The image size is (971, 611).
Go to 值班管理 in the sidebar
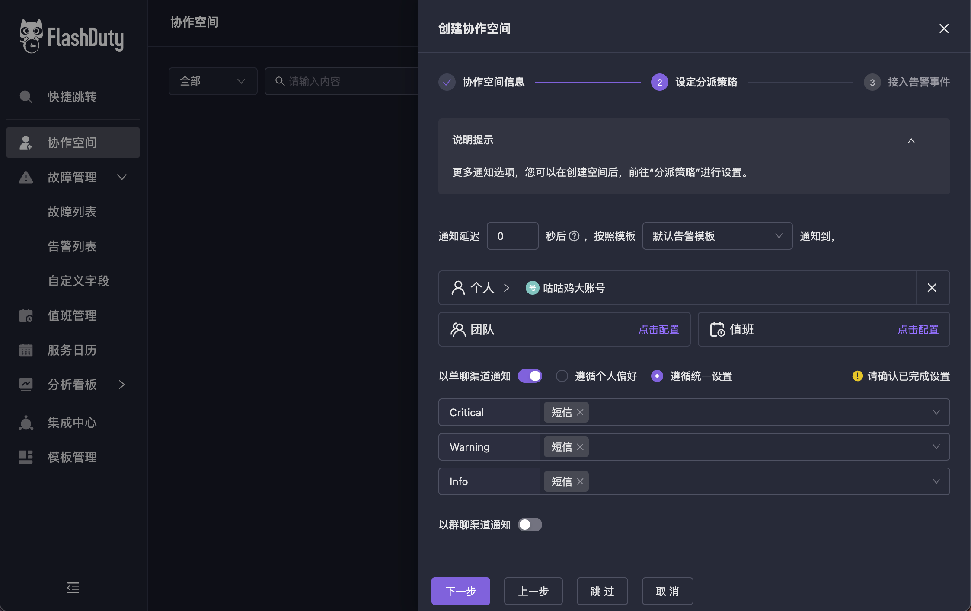tap(72, 315)
